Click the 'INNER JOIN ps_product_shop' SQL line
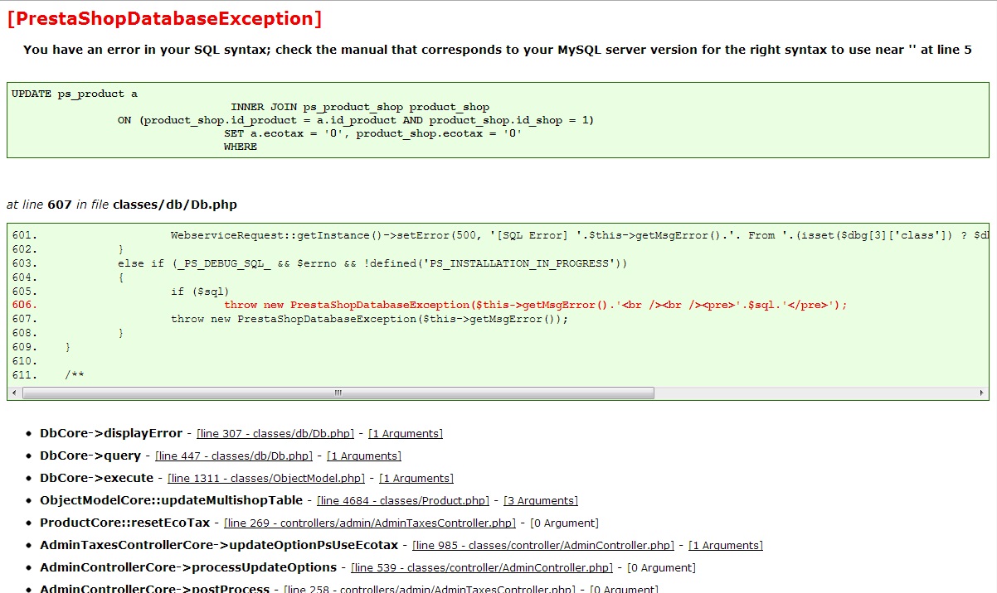Viewport: 997px width, 593px height. 360,107
